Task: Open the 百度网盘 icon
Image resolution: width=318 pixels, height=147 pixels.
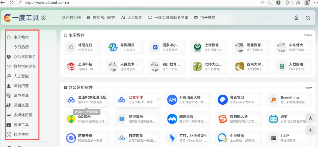Action: pyautogui.click(x=122, y=138)
